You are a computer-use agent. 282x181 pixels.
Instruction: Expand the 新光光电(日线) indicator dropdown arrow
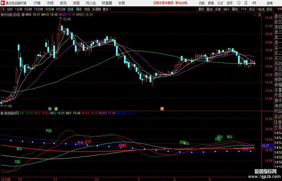pyautogui.click(x=23, y=15)
